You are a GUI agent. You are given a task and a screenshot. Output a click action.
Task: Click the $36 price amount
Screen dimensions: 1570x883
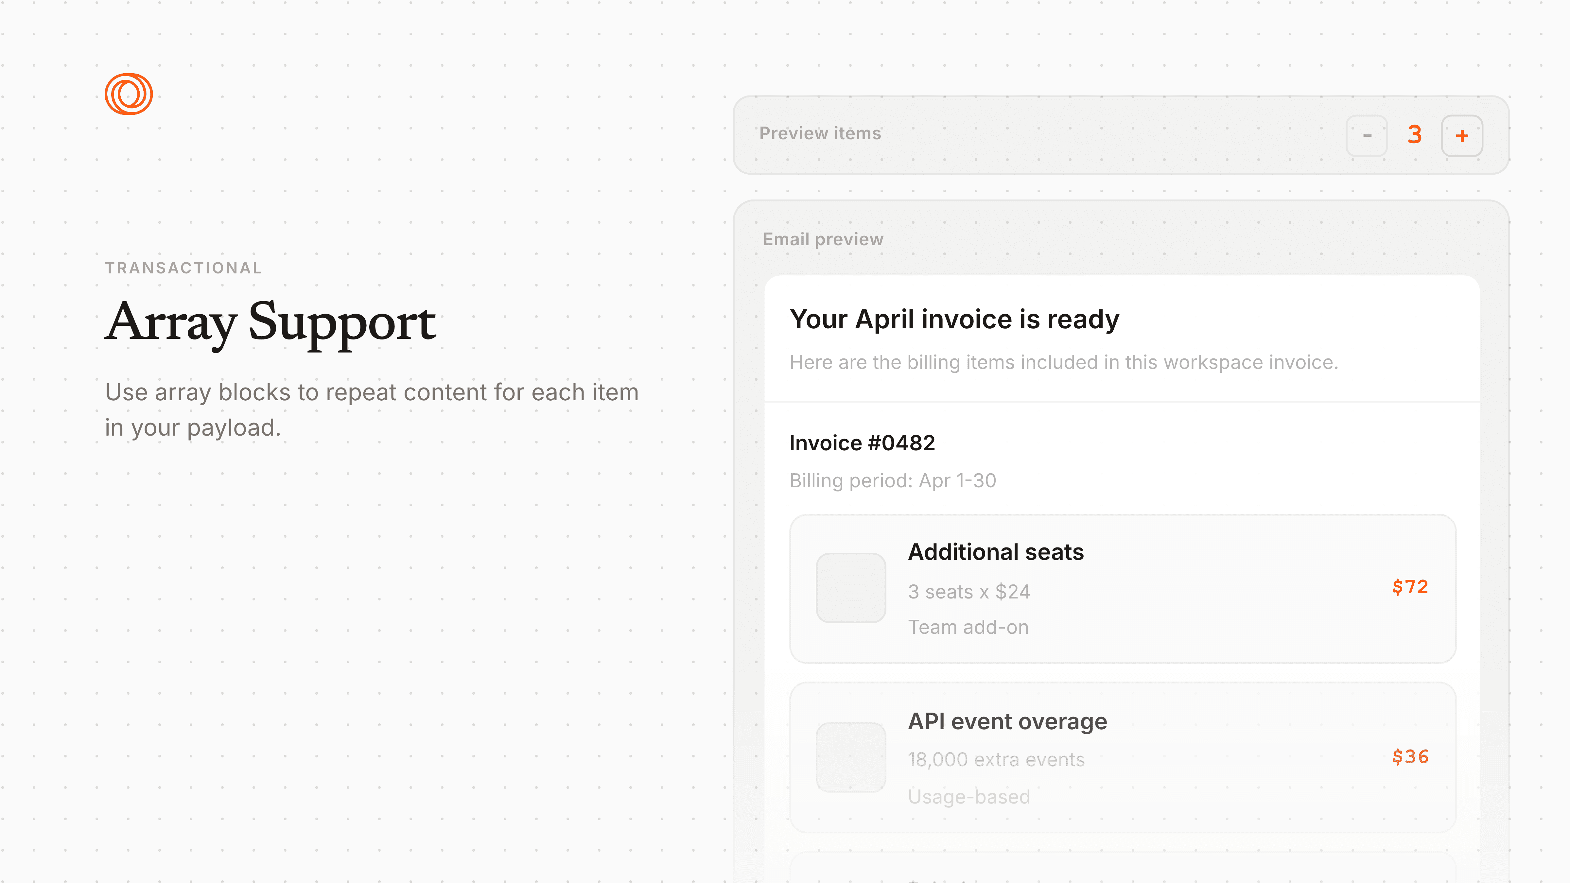[1410, 756]
